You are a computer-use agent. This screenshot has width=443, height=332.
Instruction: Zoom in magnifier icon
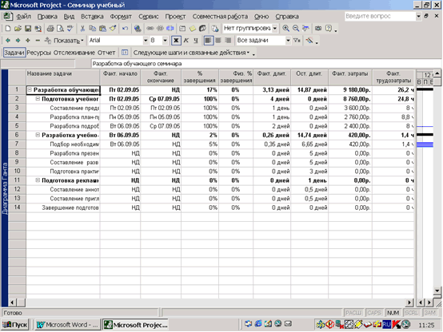click(285, 29)
